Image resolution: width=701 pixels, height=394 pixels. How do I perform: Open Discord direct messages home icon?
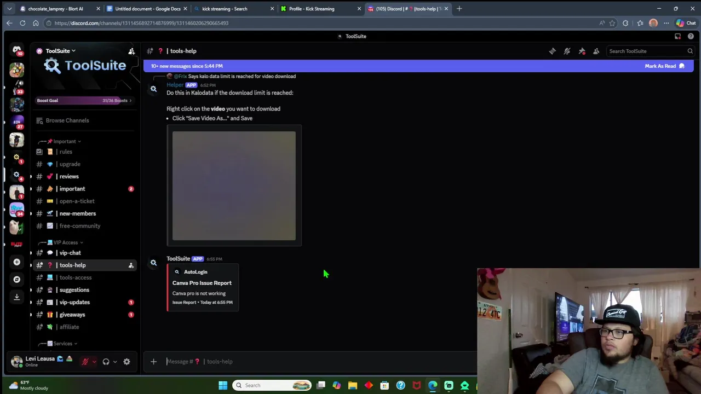tap(16, 50)
